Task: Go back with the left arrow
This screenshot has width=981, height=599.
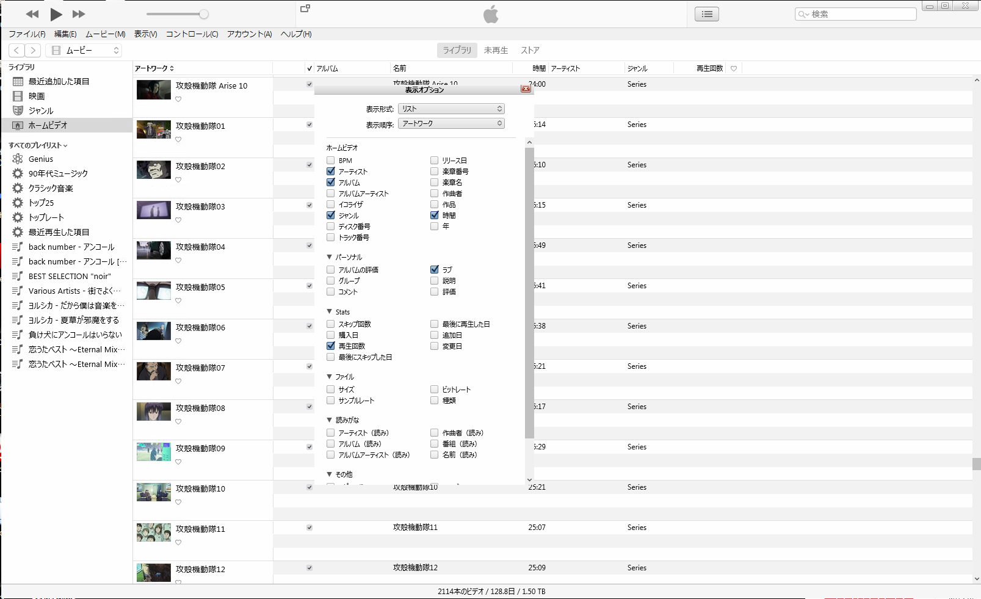Action: [x=17, y=51]
